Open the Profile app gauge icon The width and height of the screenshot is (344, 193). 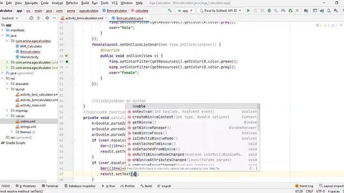283,11
